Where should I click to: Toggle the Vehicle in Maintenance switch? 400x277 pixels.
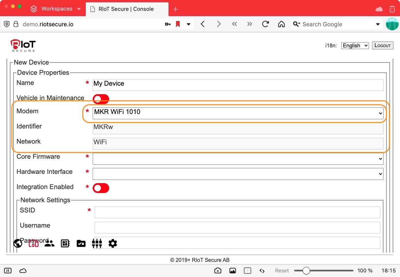(x=101, y=98)
